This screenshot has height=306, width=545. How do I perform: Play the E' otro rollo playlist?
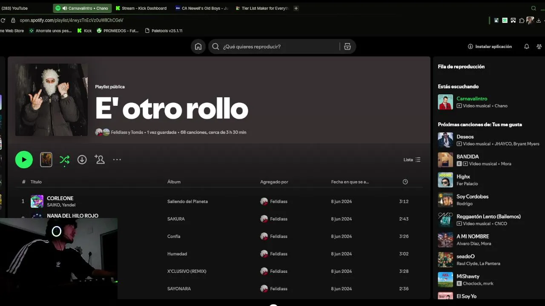click(24, 160)
